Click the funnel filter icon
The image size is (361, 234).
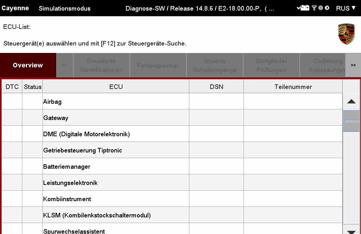pyautogui.click(x=314, y=8)
